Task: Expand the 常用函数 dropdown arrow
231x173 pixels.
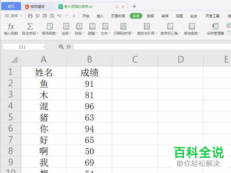Action: 57,33
